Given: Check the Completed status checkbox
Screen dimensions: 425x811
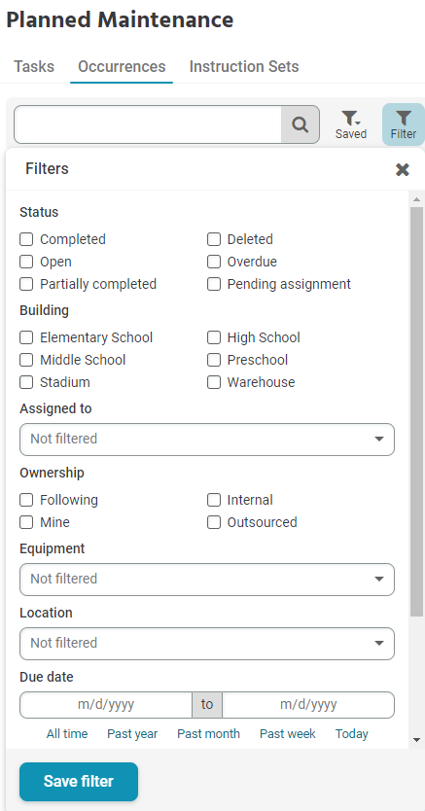Looking at the screenshot, I should (26, 239).
